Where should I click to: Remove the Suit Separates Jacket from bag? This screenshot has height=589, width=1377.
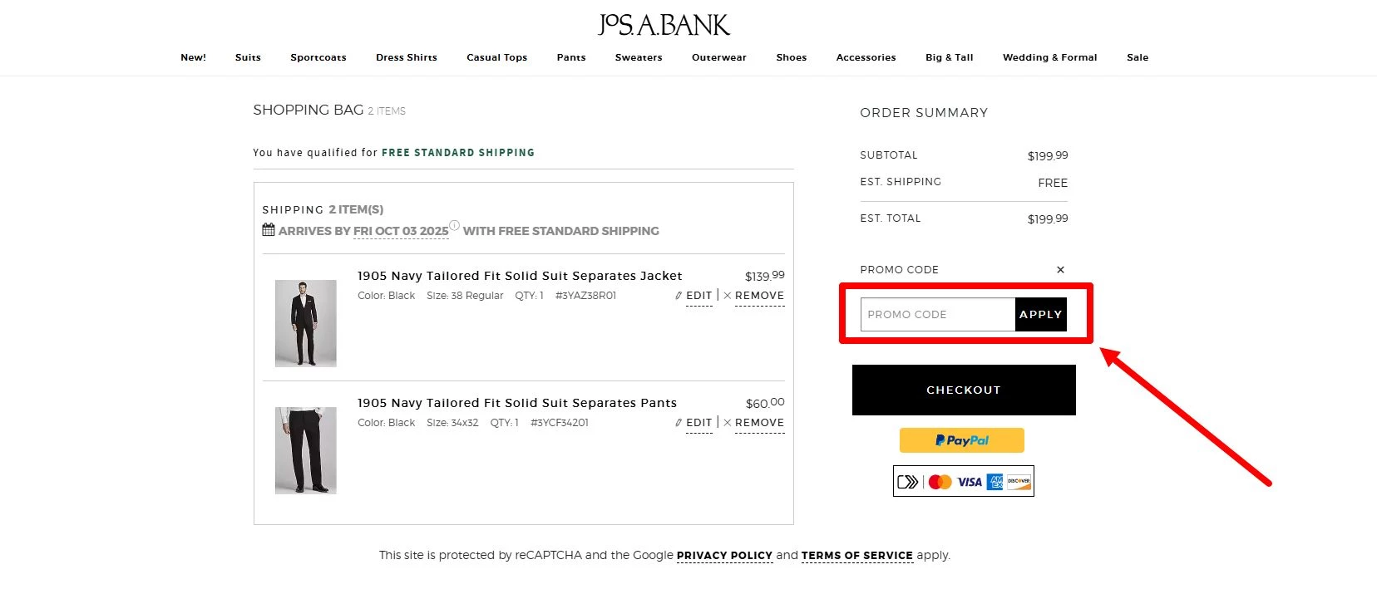[x=758, y=296]
